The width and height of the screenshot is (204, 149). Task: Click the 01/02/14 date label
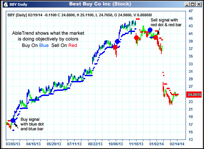coord(157,144)
